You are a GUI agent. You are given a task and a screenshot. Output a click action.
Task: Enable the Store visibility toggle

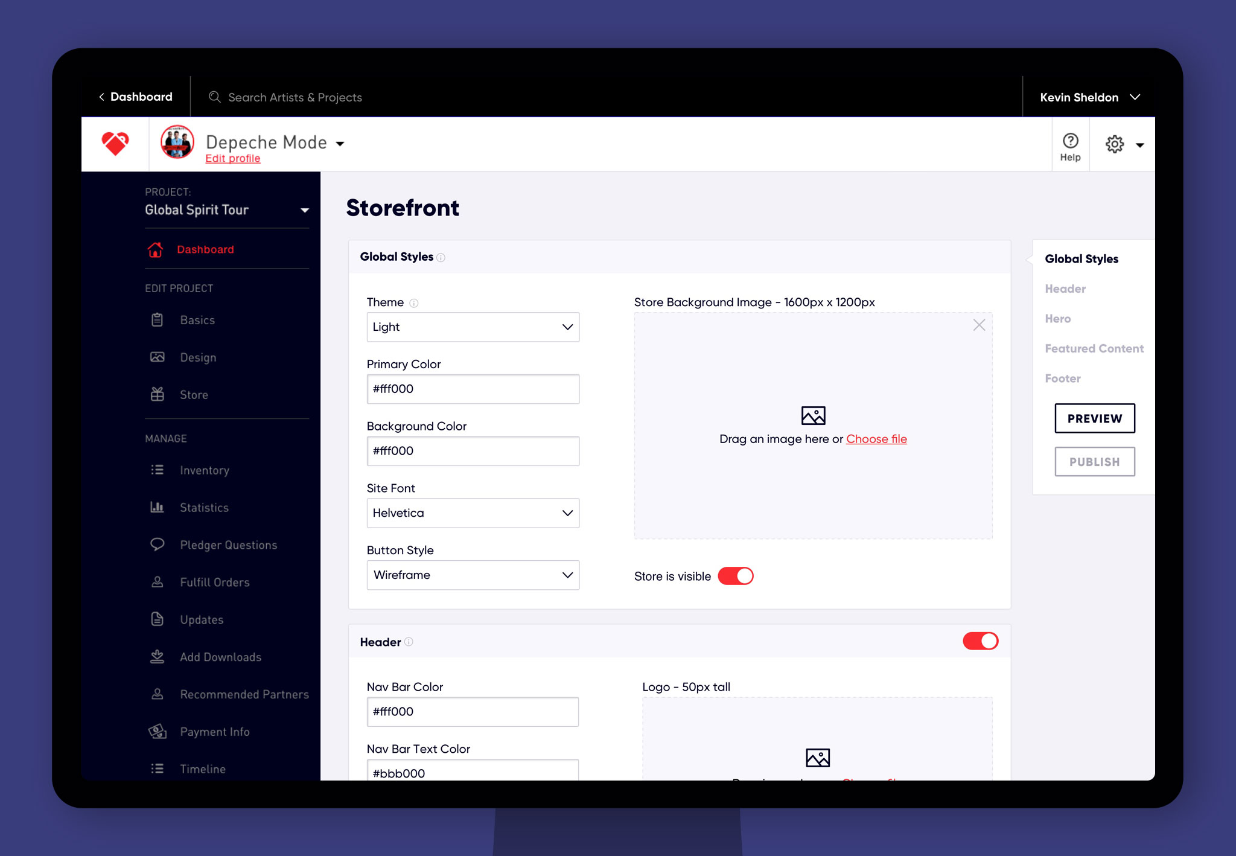click(737, 576)
